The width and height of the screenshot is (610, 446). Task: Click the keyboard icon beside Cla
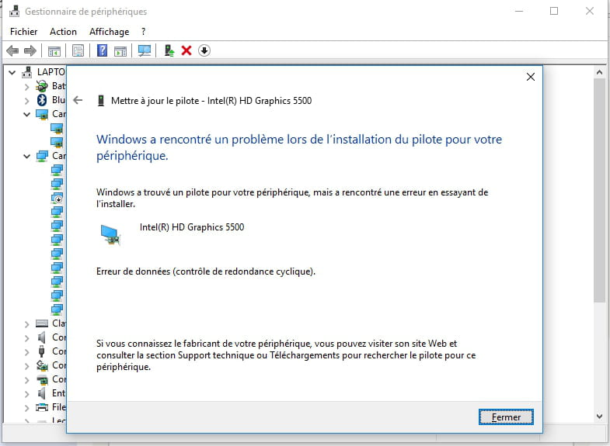(x=42, y=323)
